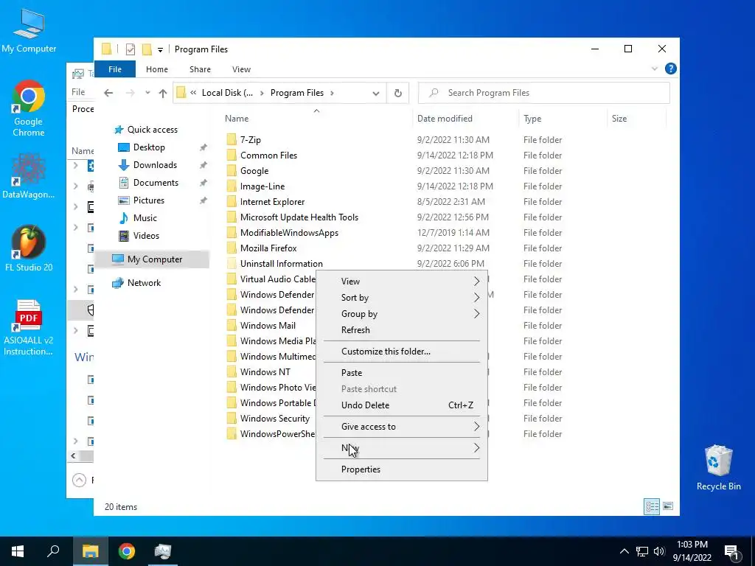Expand Sort by submenu
Viewport: 755px width, 566px height.
click(402, 298)
